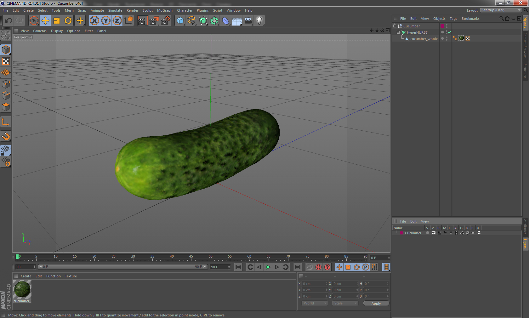The image size is (529, 318).
Task: Switch to Edges mode
Action: click(6, 95)
